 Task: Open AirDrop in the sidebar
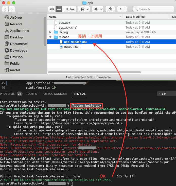[13, 17]
